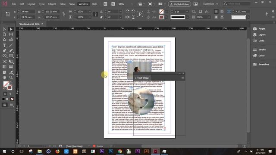Open the Text Wrap panel menu
276x155 pixels.
[x=182, y=78]
